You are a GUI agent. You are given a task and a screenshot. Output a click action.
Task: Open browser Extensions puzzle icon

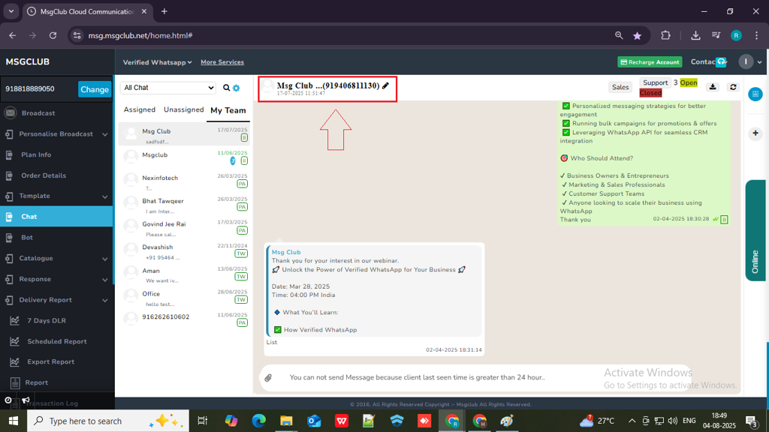(665, 35)
